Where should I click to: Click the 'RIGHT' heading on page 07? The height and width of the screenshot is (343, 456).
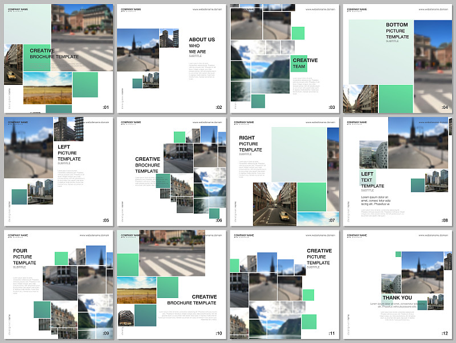pos(247,138)
